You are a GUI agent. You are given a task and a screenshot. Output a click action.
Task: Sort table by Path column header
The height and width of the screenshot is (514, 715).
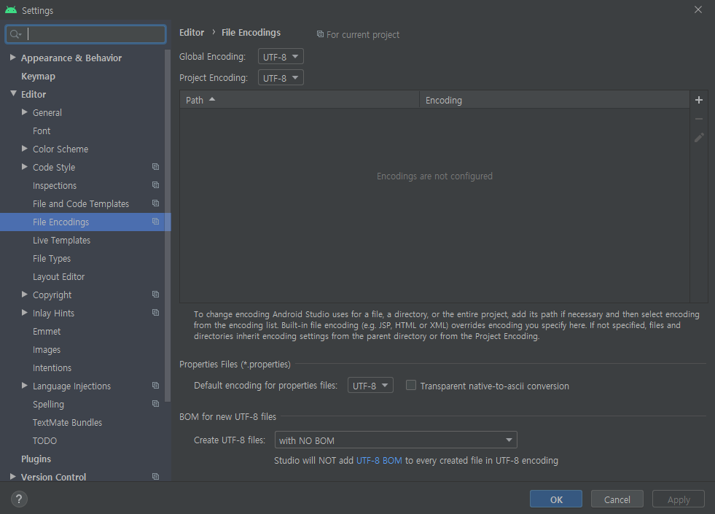(300, 100)
